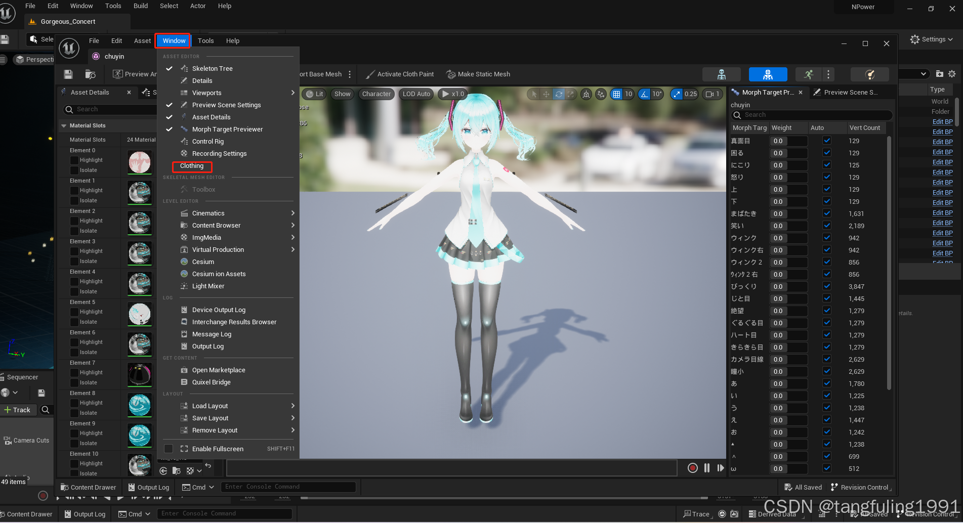Toggle scale snapping icon
The width and height of the screenshot is (963, 523).
click(677, 94)
